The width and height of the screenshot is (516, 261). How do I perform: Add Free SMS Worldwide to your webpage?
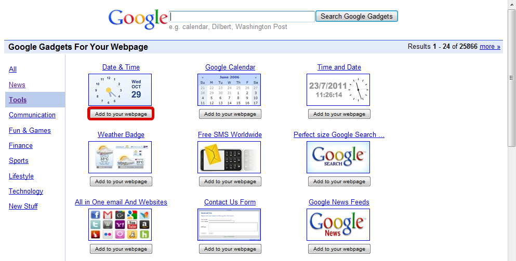[x=230, y=182]
